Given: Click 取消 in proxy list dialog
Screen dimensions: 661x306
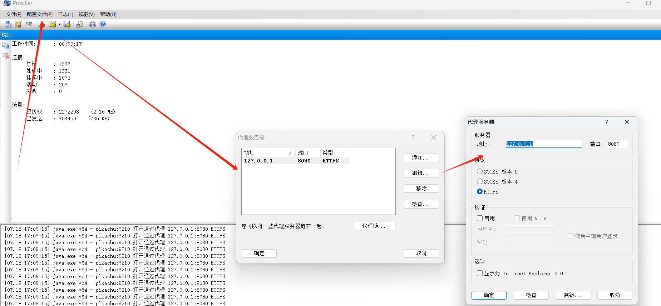Looking at the screenshot, I should 421,254.
